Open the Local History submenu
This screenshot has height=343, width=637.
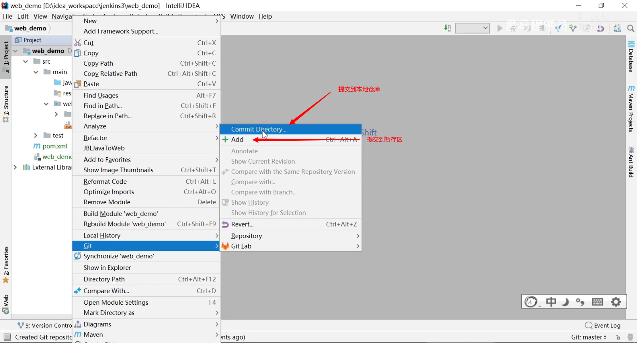coord(146,236)
